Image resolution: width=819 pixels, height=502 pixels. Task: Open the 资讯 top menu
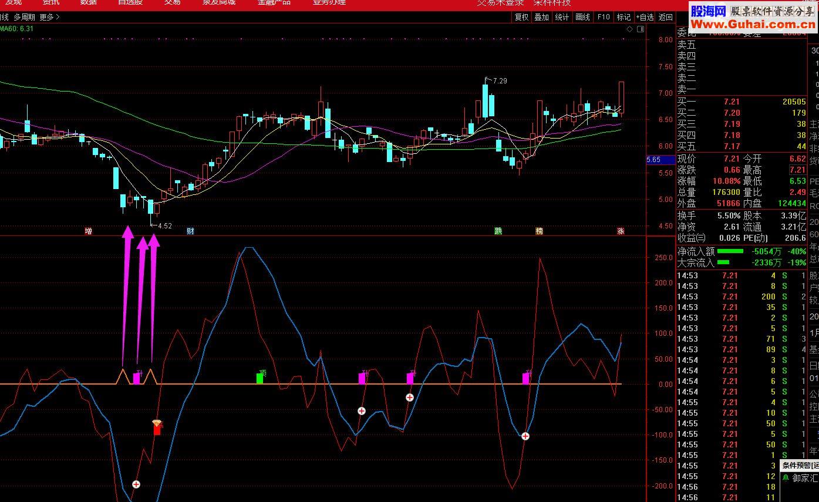(x=51, y=2)
